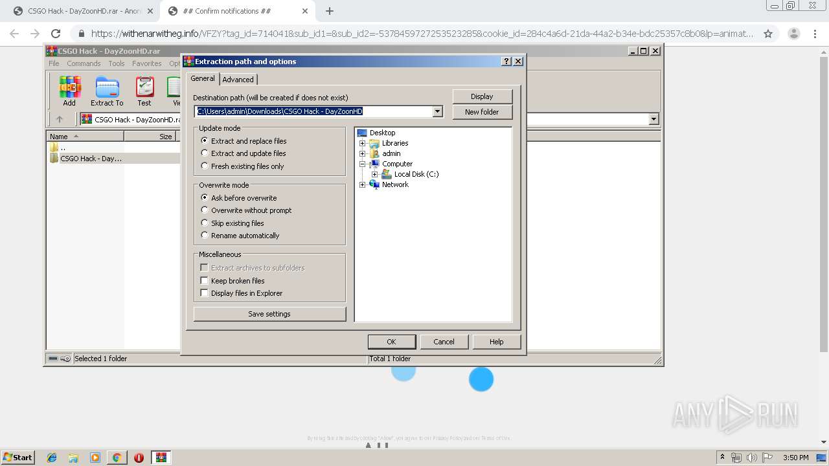Image resolution: width=829 pixels, height=466 pixels.
Task: Sort by the Name column header
Action: (x=85, y=137)
